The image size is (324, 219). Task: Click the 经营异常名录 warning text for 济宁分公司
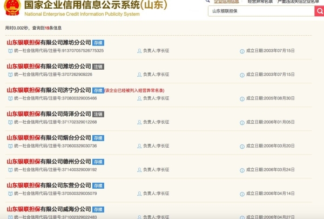(x=134, y=90)
